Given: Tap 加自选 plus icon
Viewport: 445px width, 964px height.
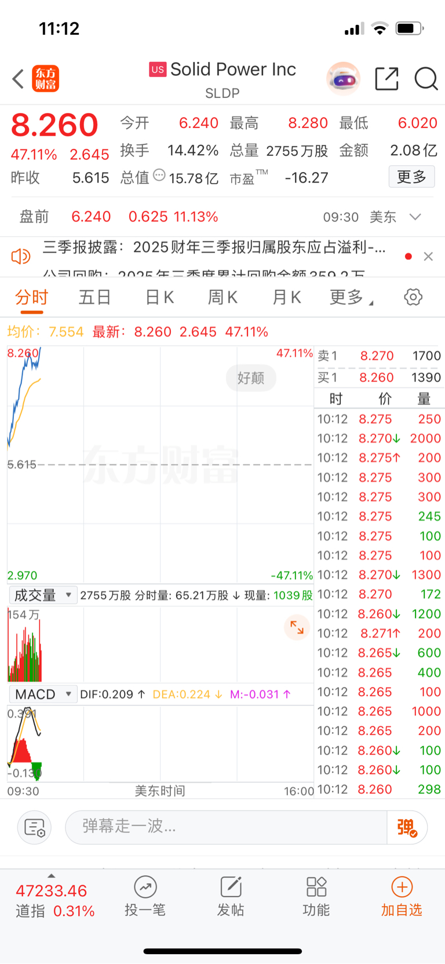Looking at the screenshot, I should [402, 887].
